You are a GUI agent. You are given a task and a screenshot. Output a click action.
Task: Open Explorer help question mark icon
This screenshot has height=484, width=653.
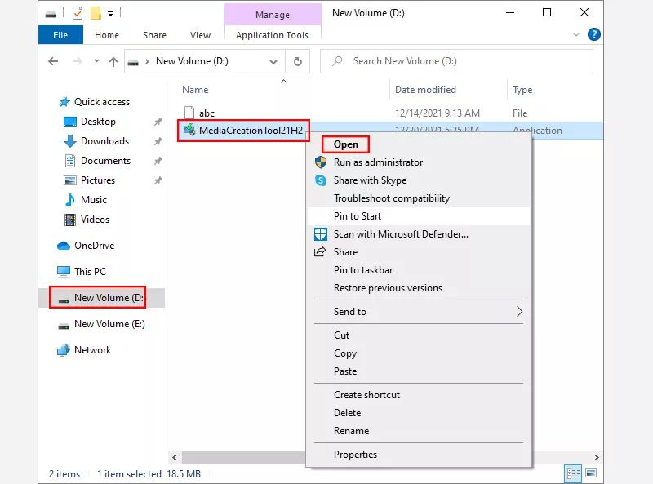pos(595,34)
